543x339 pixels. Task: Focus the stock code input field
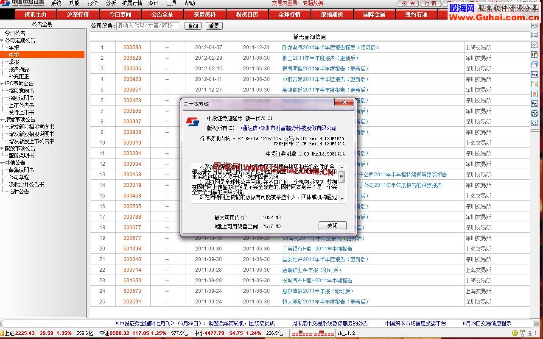148,26
